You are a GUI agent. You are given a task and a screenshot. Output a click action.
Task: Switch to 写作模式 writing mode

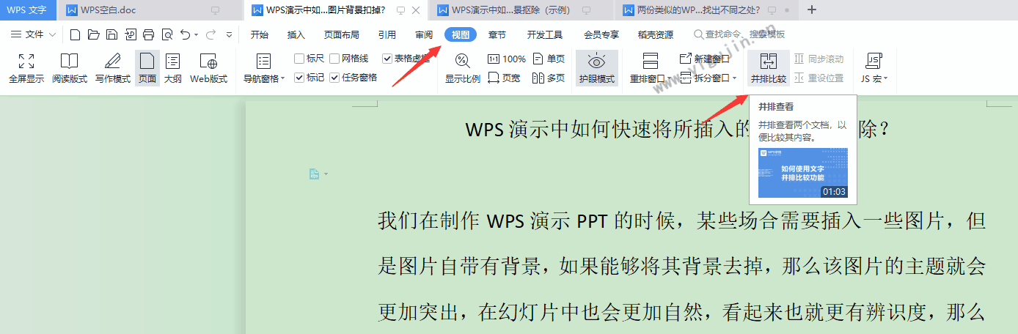tap(113, 69)
